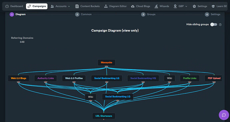The height and width of the screenshot is (122, 230).
Task: Click the Dashboard gauge icon
Action: pos(7,6)
